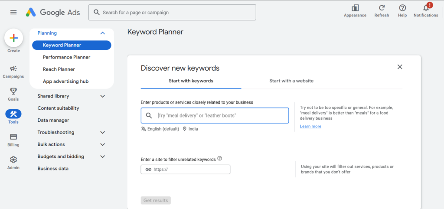
Task: Click the Get results button
Action: tap(156, 200)
